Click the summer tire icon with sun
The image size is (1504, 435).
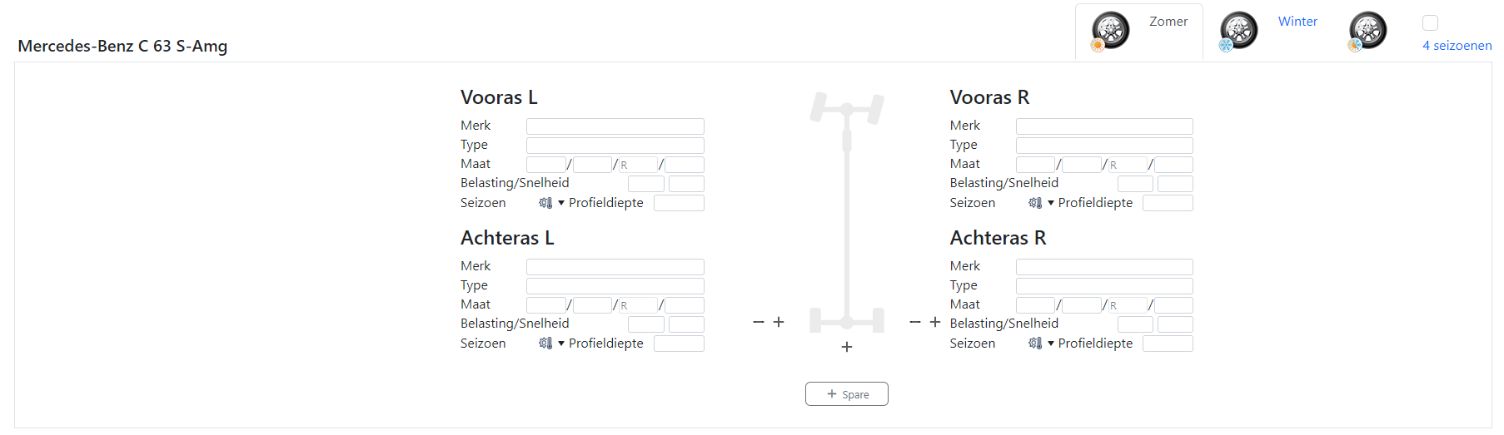point(1110,32)
